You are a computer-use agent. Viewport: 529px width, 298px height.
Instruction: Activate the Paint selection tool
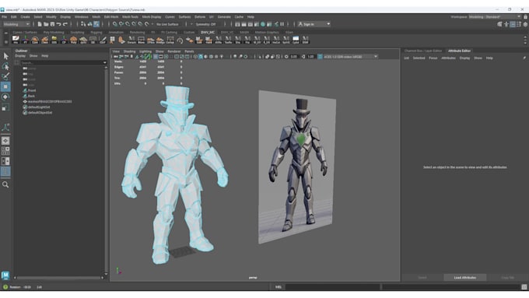5,76
